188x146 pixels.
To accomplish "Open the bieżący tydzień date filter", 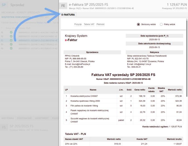I will (x=43, y=22).
